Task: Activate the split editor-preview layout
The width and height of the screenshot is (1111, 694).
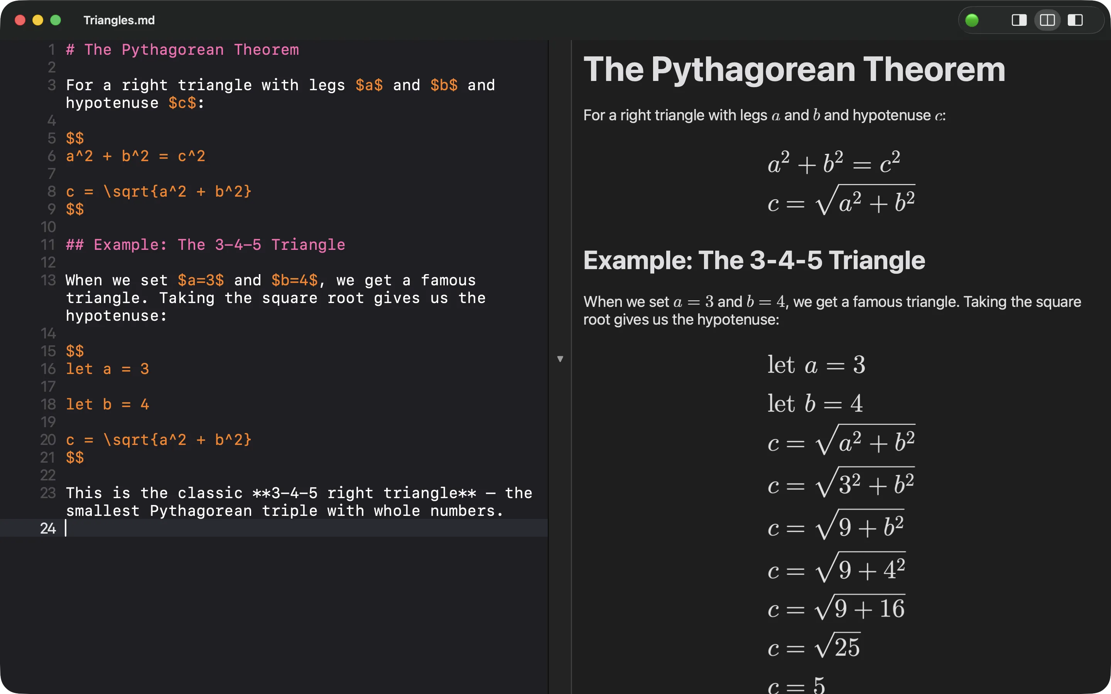Action: 1047,20
